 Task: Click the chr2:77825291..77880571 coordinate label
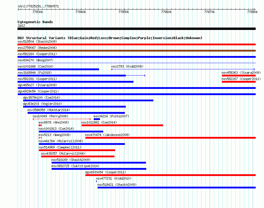point(38,7)
